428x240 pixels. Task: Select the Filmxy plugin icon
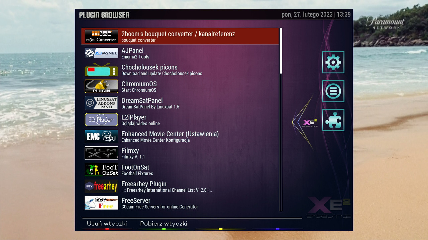[x=101, y=153]
